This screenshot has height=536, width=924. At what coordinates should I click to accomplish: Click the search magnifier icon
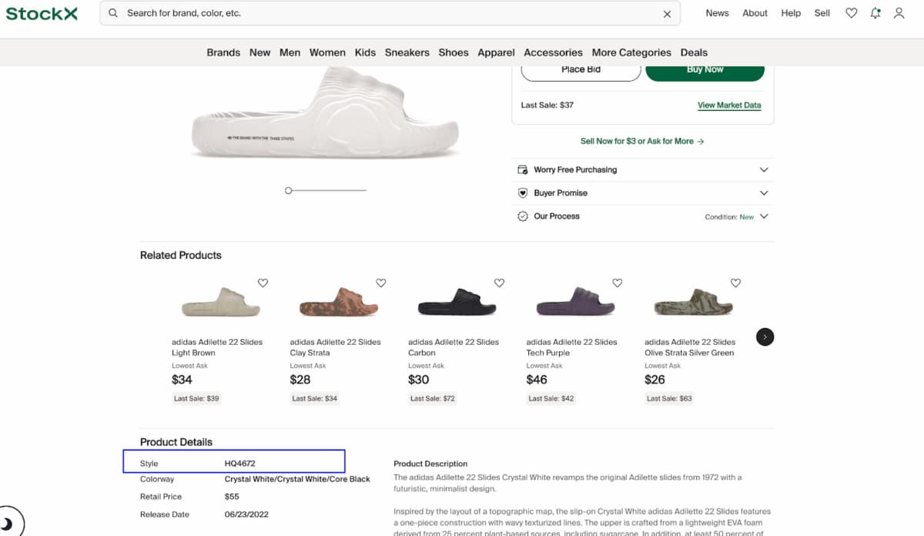113,13
